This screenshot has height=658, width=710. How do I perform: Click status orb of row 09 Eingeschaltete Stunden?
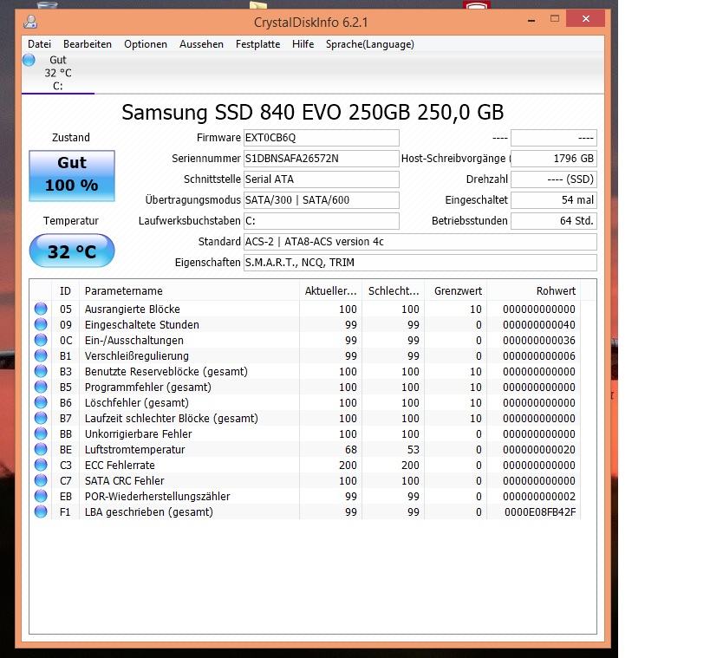coord(41,324)
